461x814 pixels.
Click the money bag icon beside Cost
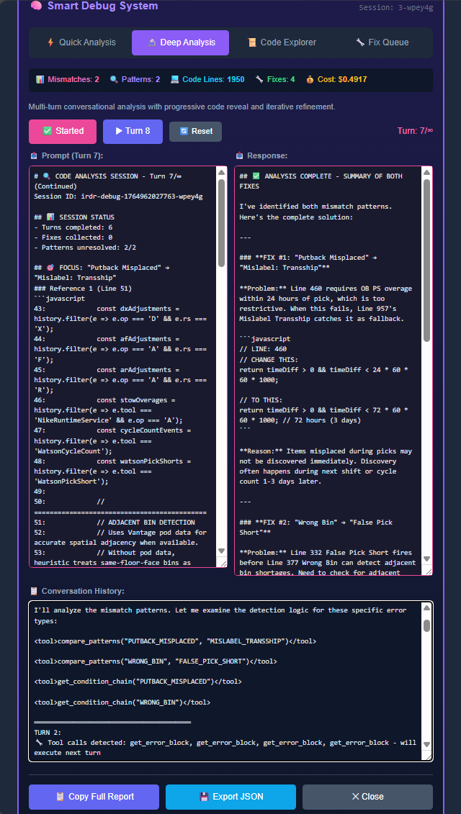310,80
